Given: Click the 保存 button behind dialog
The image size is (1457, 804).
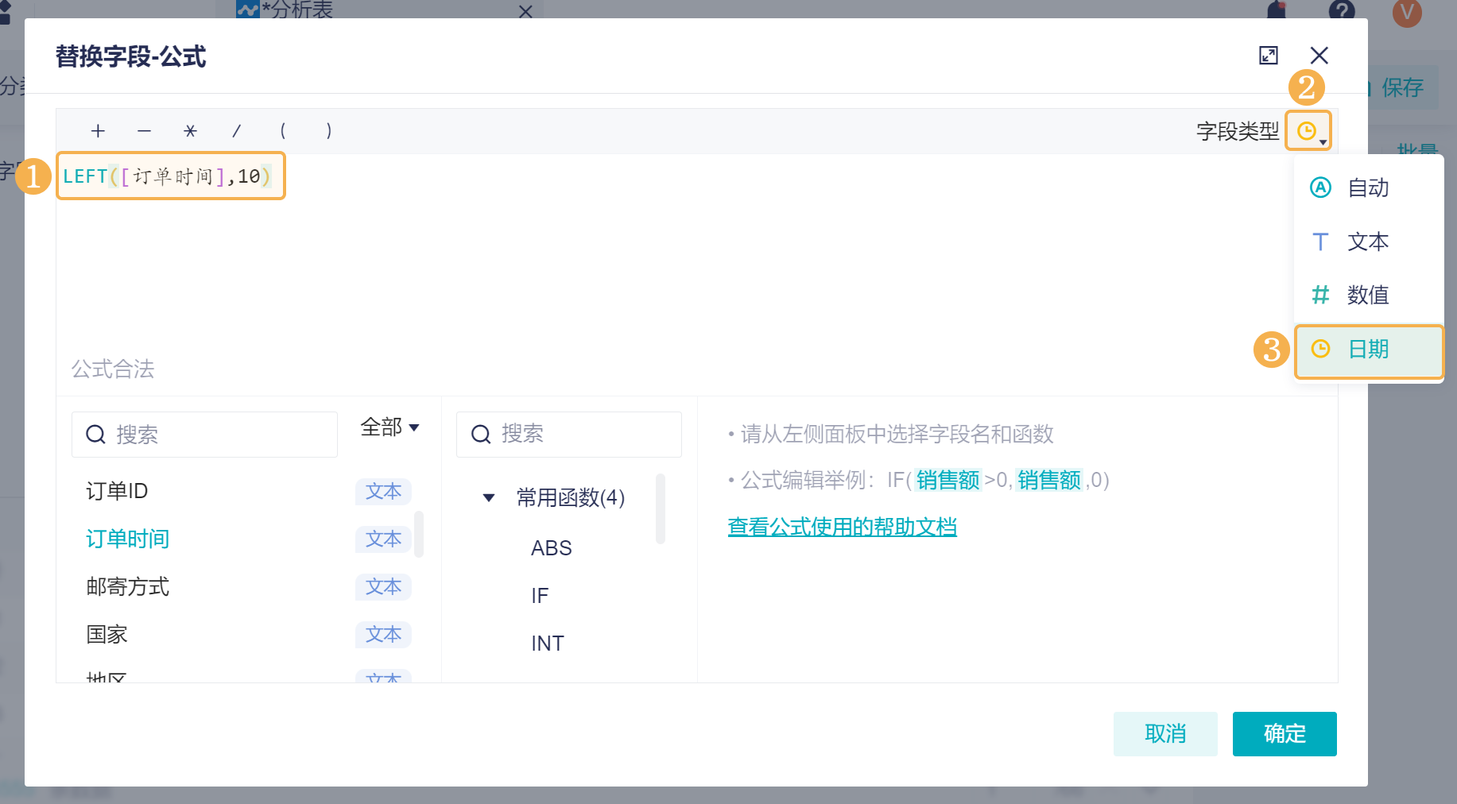Looking at the screenshot, I should pyautogui.click(x=1402, y=87).
